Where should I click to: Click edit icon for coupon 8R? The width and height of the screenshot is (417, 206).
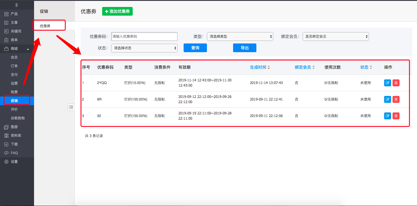387,99
